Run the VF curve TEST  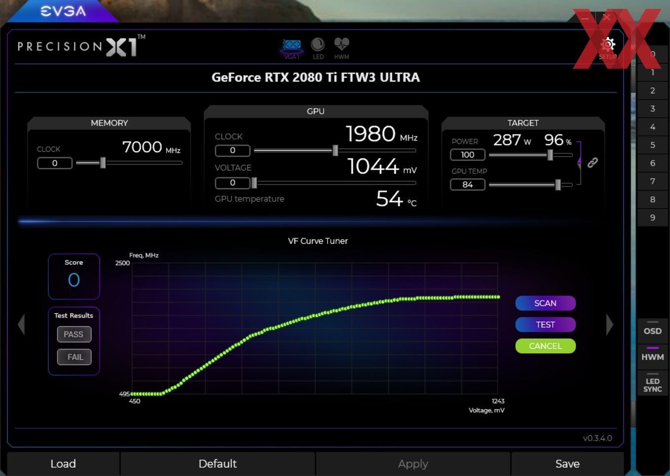tap(545, 324)
